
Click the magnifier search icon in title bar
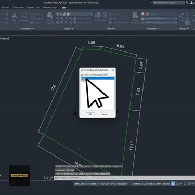click(187, 3)
